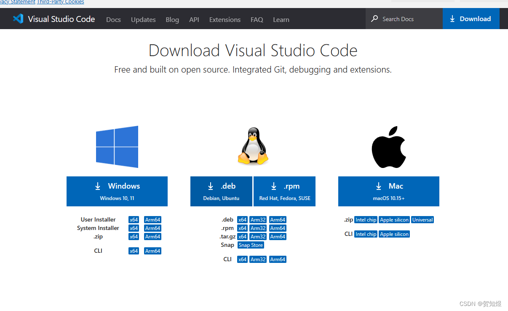Open the Extensions navigation item
The height and width of the screenshot is (311, 508).
click(225, 19)
